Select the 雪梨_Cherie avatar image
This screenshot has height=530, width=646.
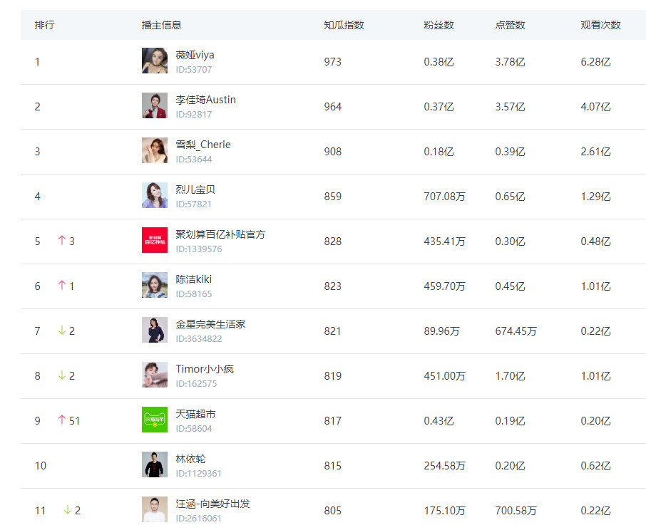click(x=154, y=151)
